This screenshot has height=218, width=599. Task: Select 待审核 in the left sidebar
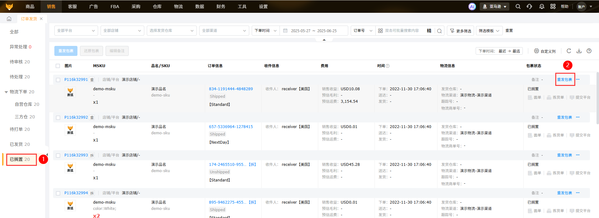pyautogui.click(x=20, y=62)
